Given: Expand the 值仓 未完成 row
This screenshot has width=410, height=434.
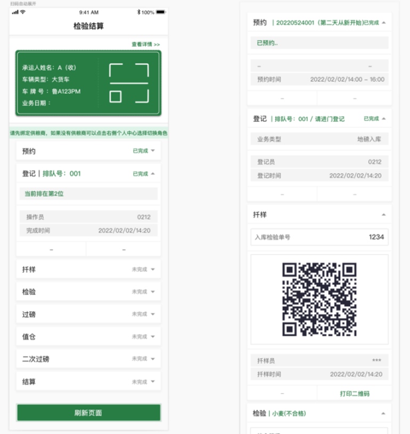Looking at the screenshot, I should (x=88, y=337).
